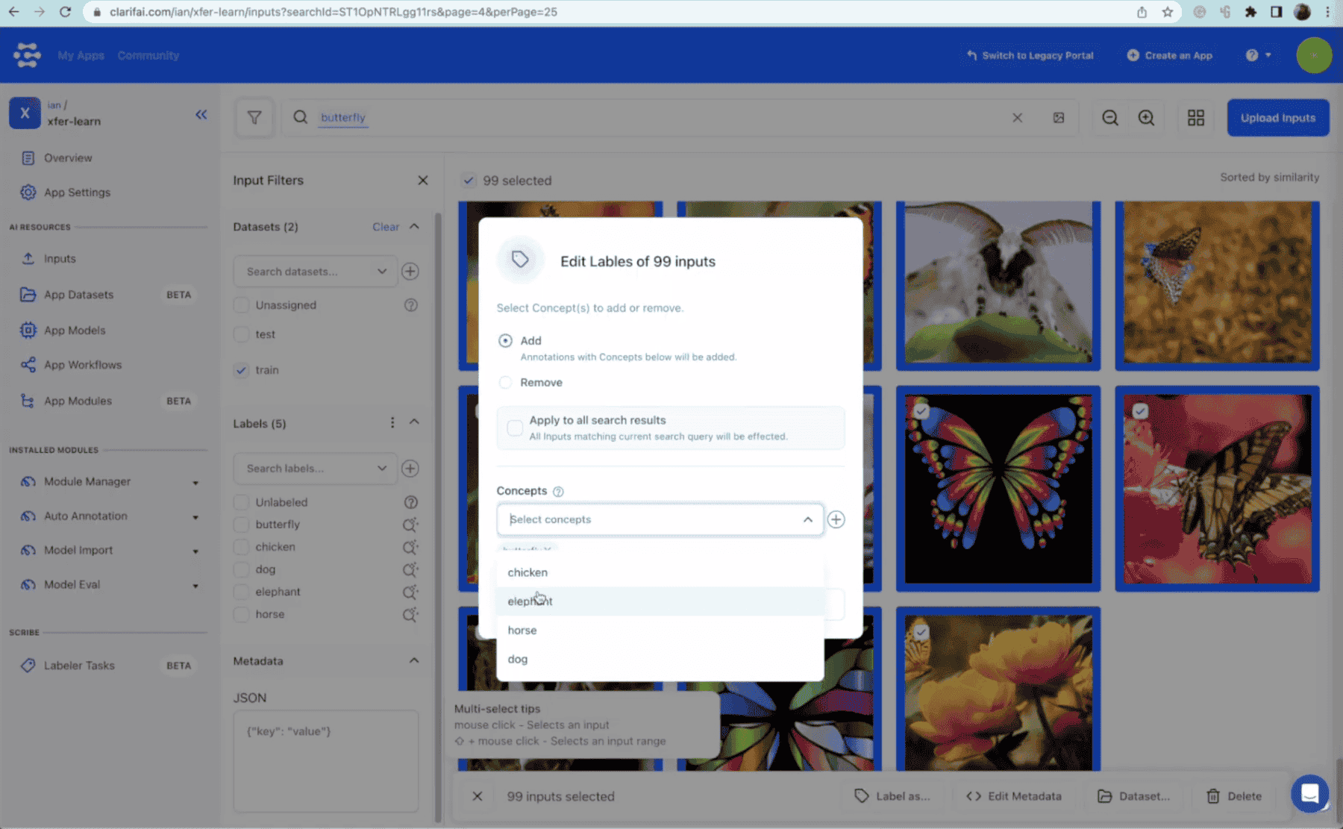Image resolution: width=1343 pixels, height=829 pixels.
Task: Select the Remove radio button
Action: click(505, 383)
